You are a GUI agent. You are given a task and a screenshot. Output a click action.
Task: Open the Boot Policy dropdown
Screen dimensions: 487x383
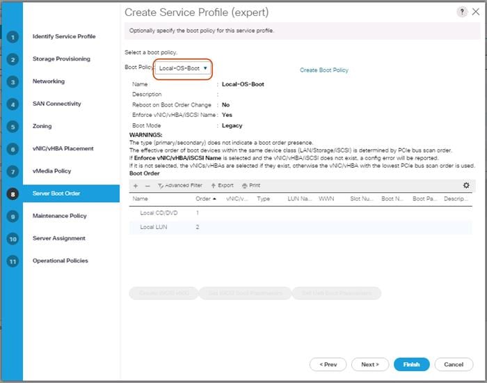click(183, 69)
